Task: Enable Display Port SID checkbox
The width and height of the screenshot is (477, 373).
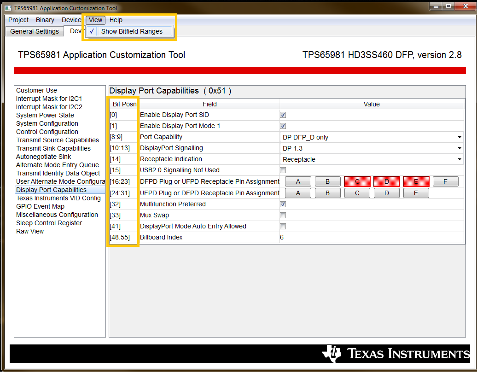Action: pos(283,115)
